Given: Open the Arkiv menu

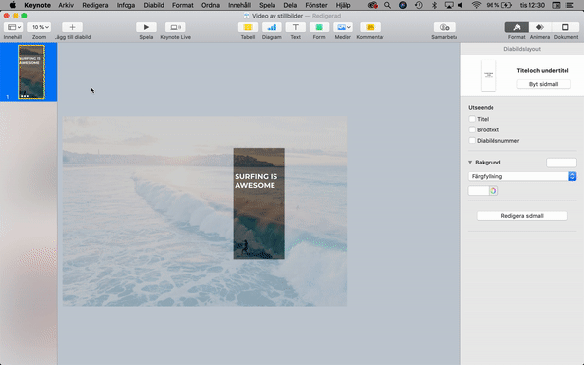Looking at the screenshot, I should [66, 5].
